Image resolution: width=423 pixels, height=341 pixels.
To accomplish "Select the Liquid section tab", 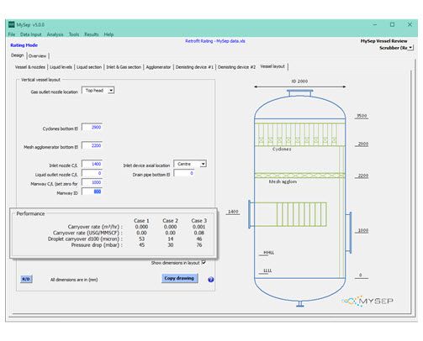I will tap(89, 67).
